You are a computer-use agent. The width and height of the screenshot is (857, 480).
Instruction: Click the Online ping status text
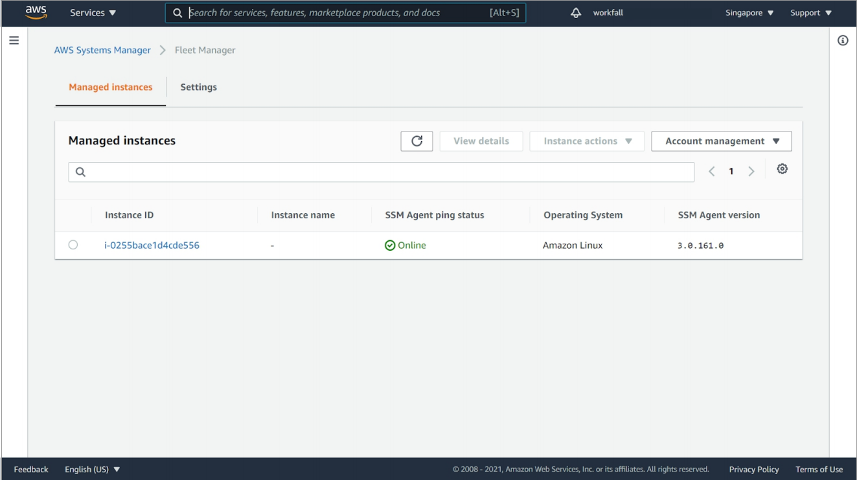[x=412, y=246]
